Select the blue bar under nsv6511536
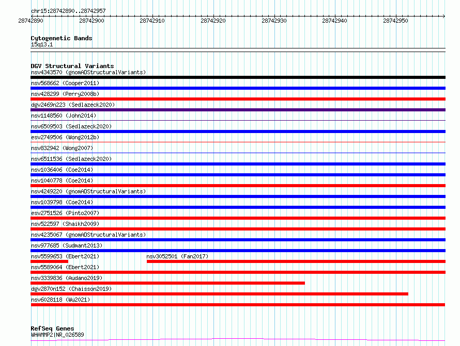The height and width of the screenshot is (346, 460). click(238, 164)
